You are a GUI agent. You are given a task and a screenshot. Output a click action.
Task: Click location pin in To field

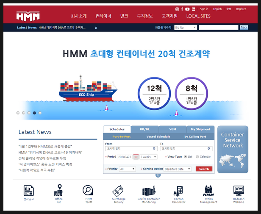(209, 149)
